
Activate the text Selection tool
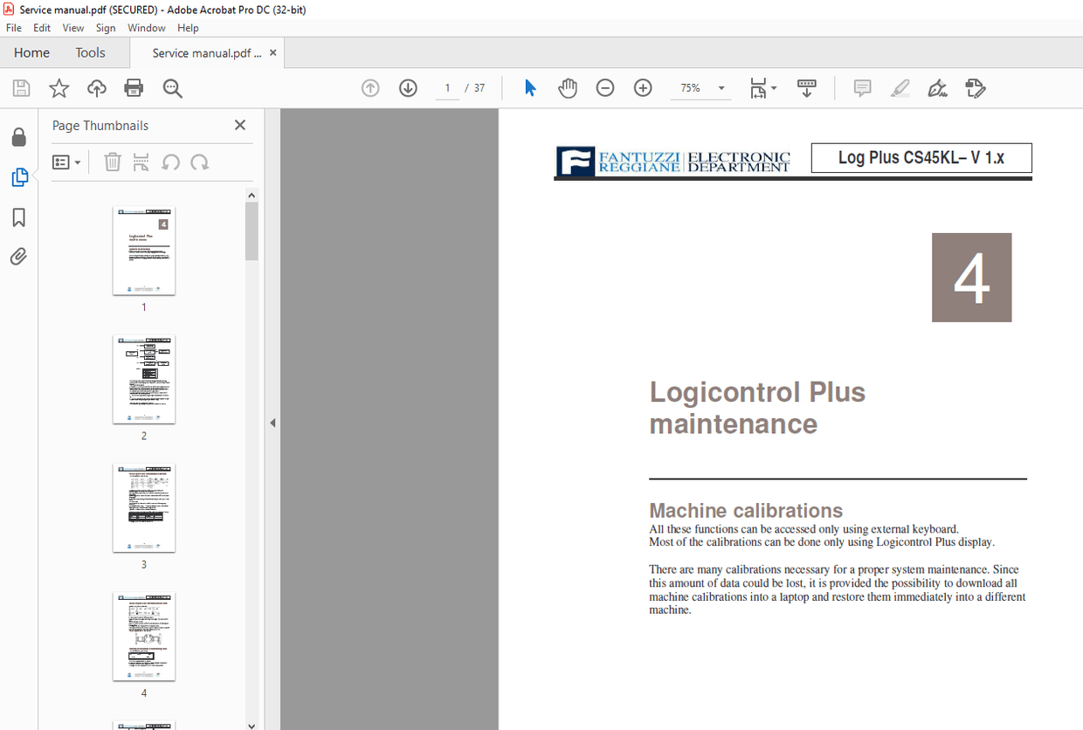tap(529, 87)
